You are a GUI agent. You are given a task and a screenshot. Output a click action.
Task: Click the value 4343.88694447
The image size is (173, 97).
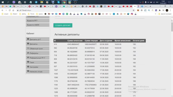point(73,44)
